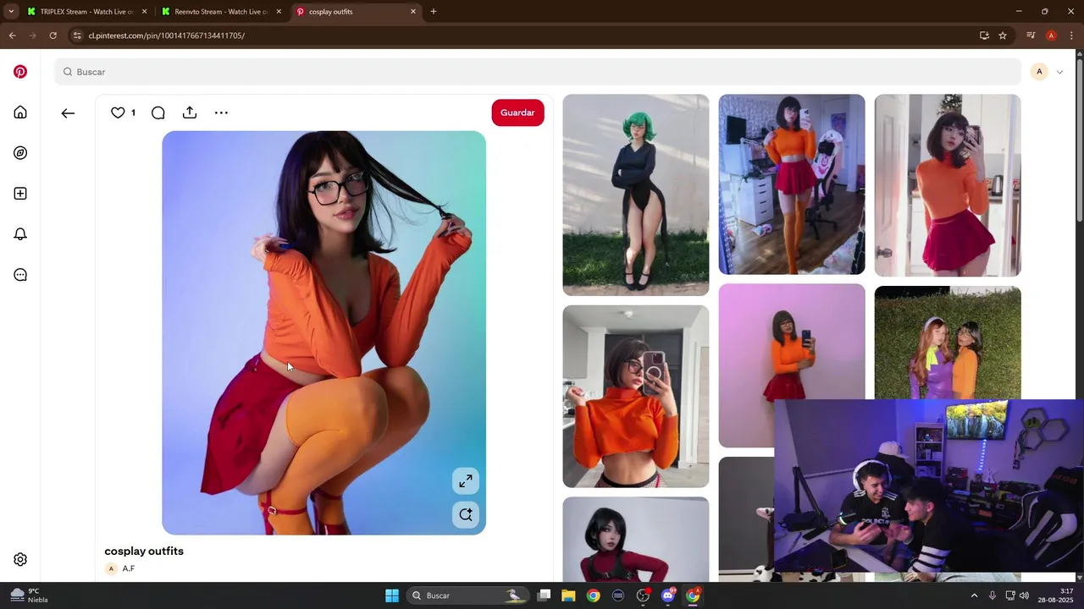Open Task View on the taskbar
Image resolution: width=1084 pixels, height=609 pixels.
(x=545, y=595)
